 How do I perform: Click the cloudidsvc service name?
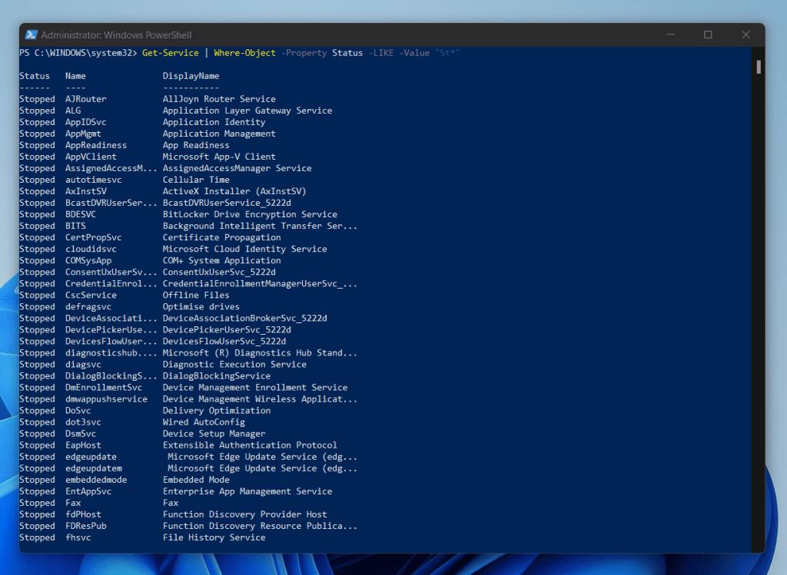(91, 249)
